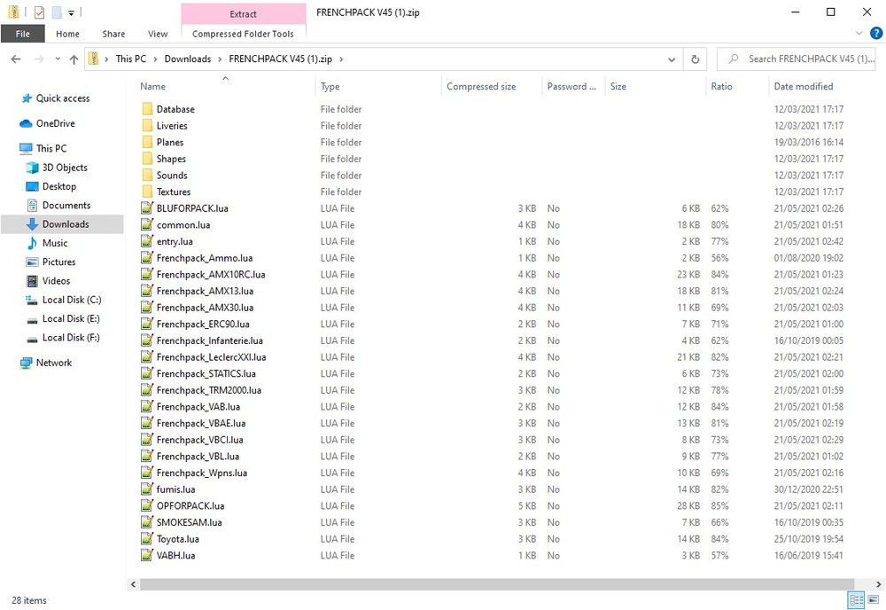Navigate back using the back arrow
Screen dimensions: 886x610
[16, 59]
